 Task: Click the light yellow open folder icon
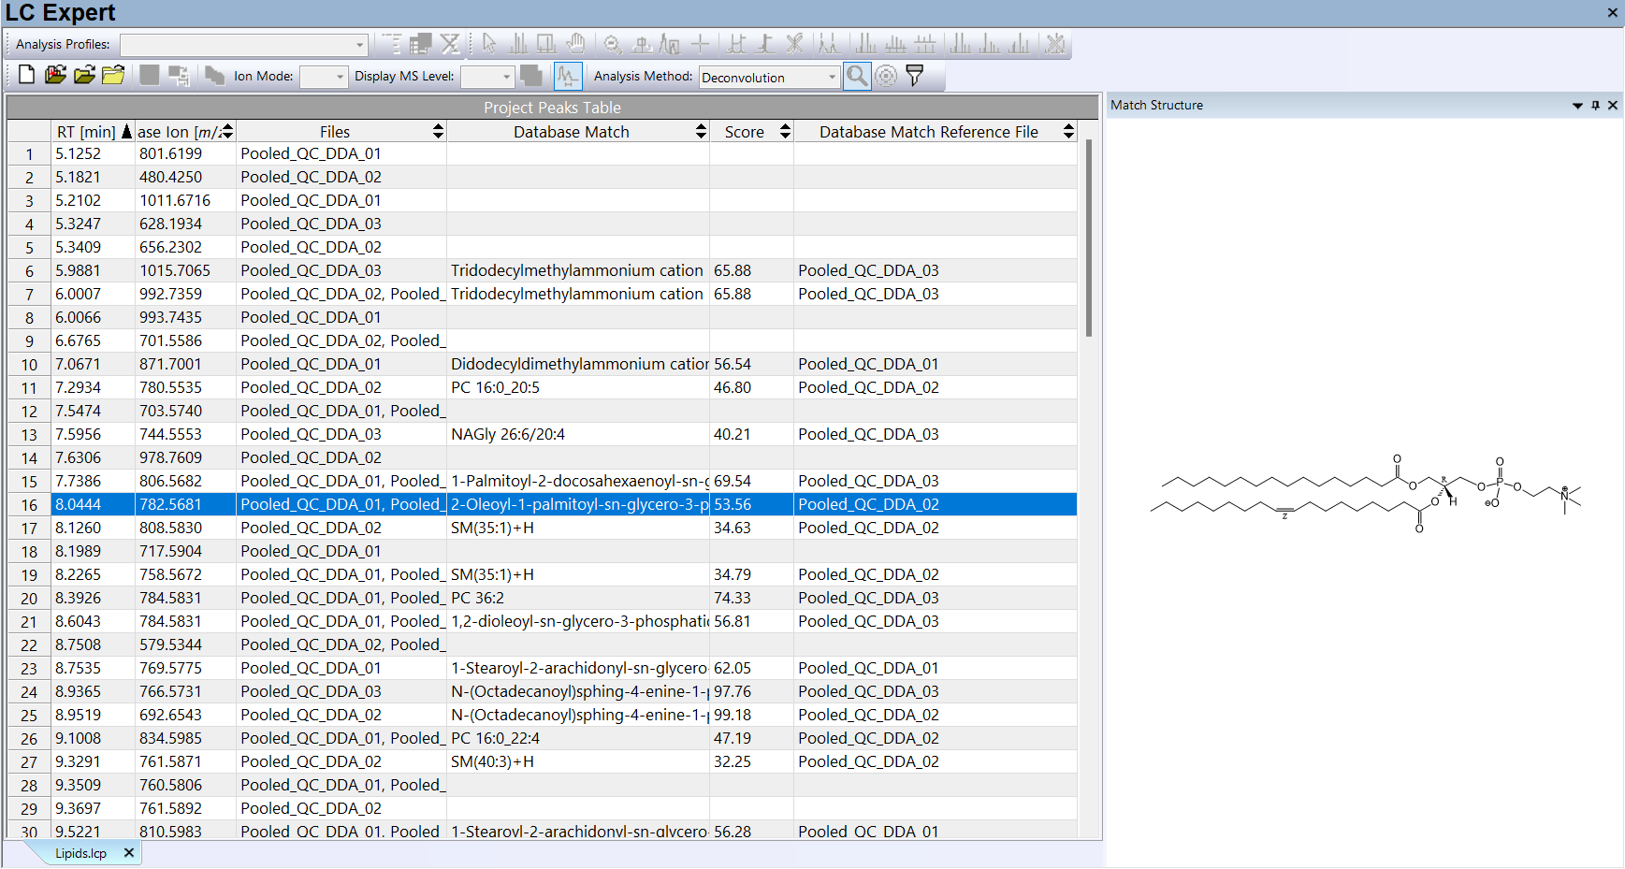click(113, 76)
